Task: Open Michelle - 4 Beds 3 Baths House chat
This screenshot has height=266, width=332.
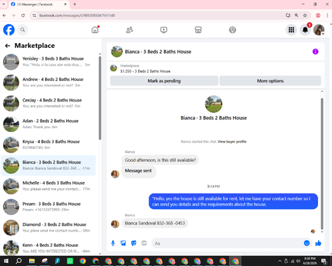Action: point(48,186)
